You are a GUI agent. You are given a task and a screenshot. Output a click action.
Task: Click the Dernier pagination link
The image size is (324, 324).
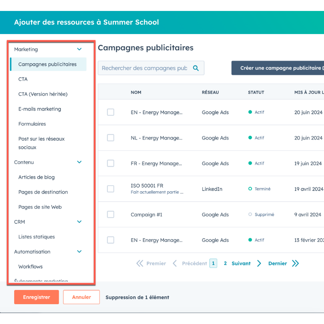[x=277, y=263]
